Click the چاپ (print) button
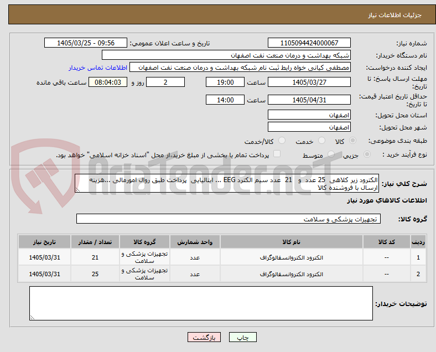Image resolution: width=436 pixels, height=352 pixels. tap(242, 337)
